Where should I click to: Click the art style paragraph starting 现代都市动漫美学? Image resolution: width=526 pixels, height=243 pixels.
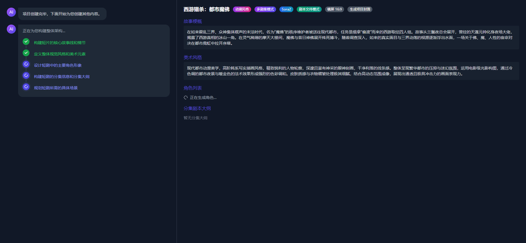pos(351,71)
